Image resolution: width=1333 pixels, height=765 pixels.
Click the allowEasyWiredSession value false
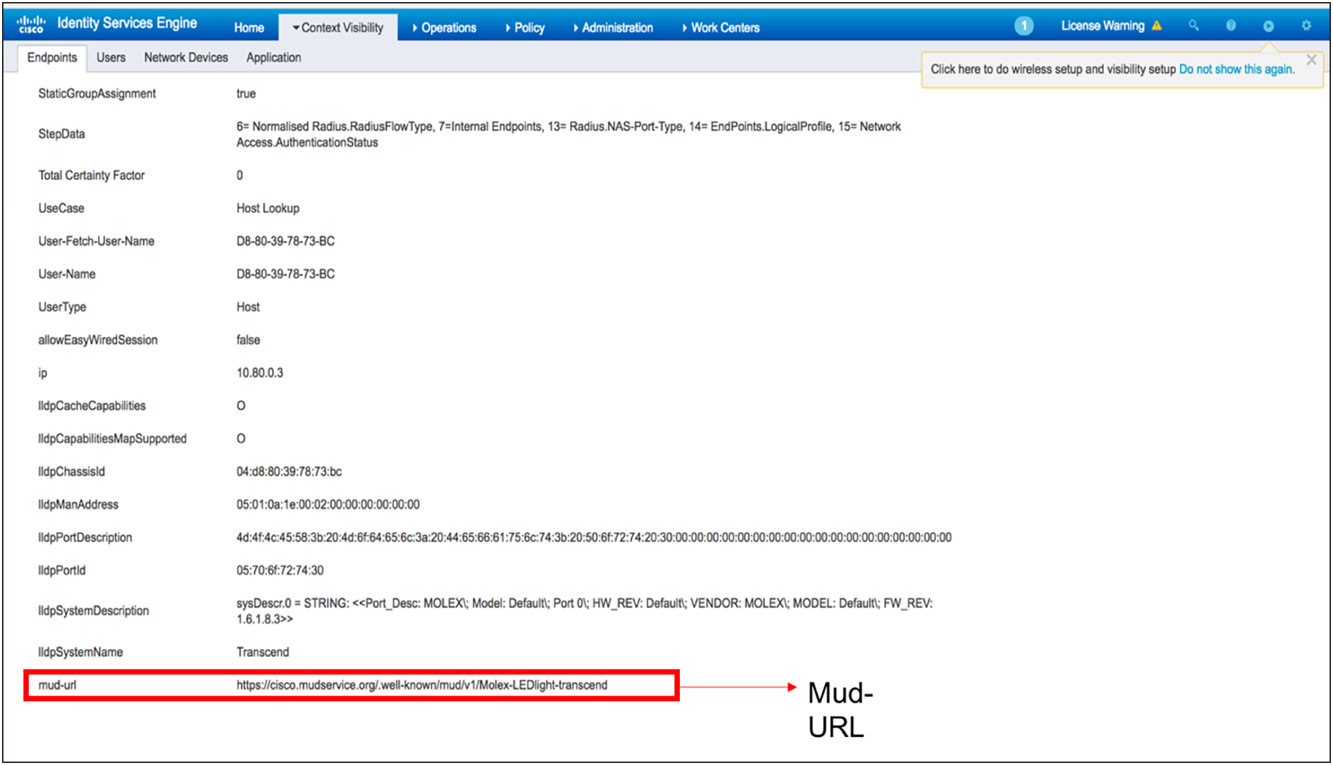[248, 340]
